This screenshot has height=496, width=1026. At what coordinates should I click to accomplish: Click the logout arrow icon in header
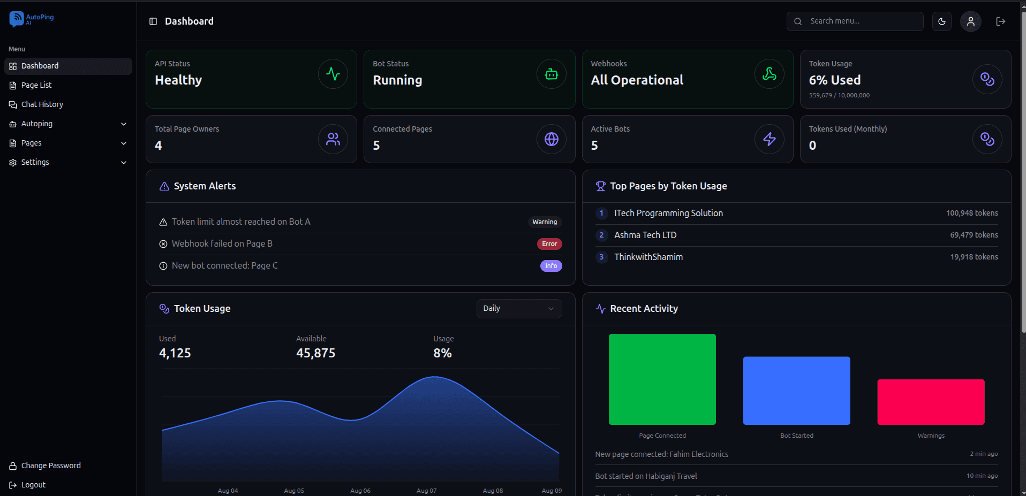[x=1001, y=21]
